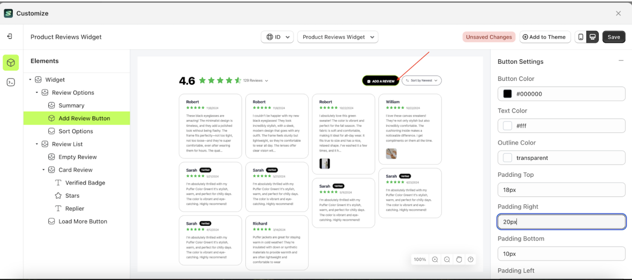Click the Widget tree item icon

(38, 80)
